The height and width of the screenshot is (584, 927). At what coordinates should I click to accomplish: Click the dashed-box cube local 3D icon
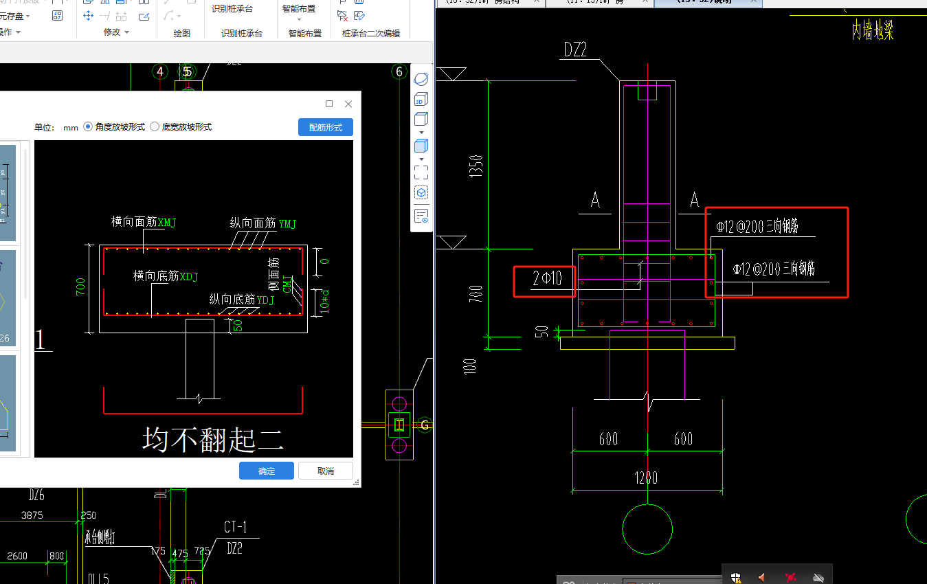click(x=421, y=193)
